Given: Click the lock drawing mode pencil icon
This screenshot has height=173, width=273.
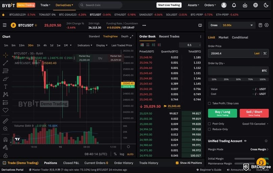Looking at the screenshot, I should pyautogui.click(x=5, y=147).
